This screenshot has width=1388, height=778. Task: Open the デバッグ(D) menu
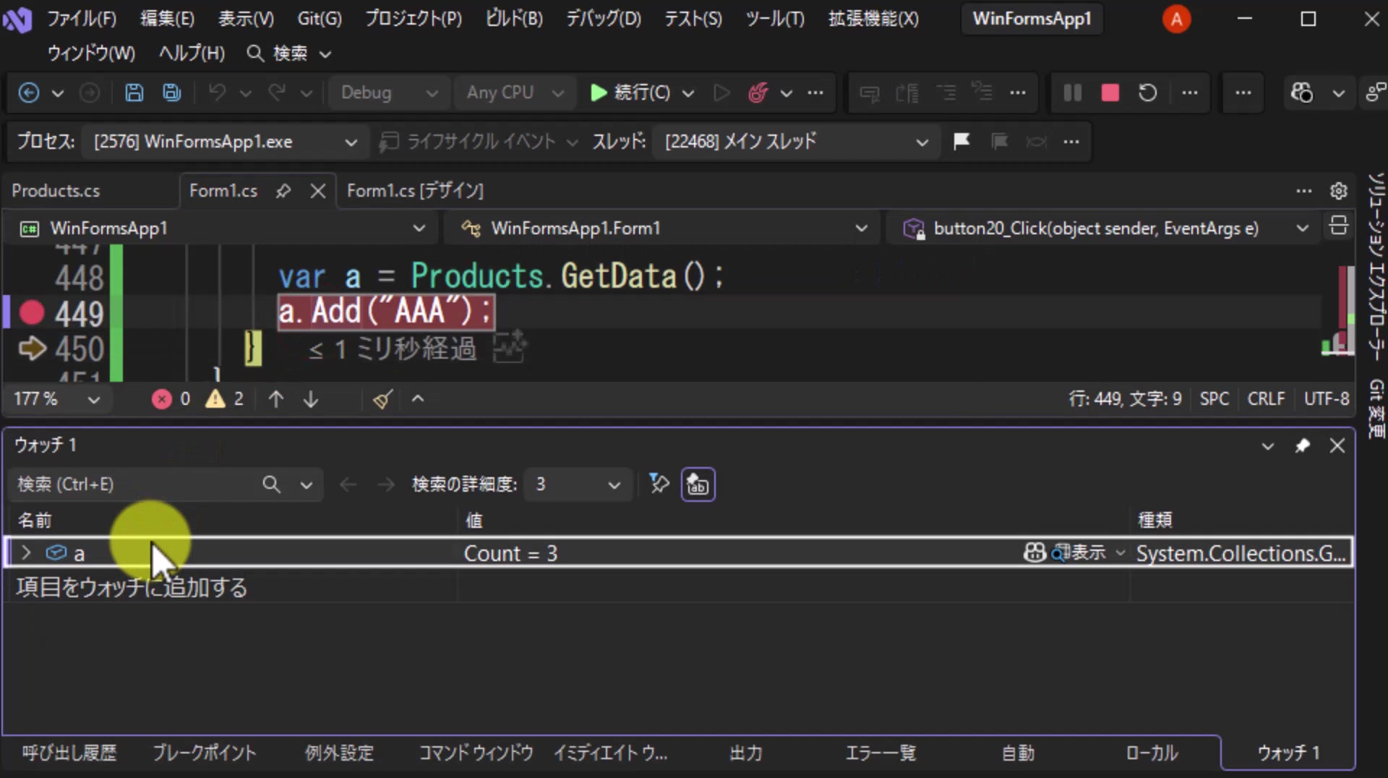(604, 19)
